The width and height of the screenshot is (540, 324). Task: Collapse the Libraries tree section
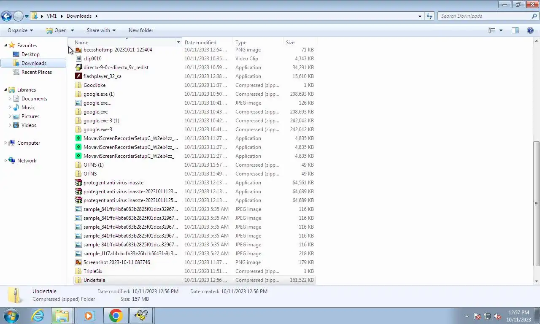pos(5,90)
